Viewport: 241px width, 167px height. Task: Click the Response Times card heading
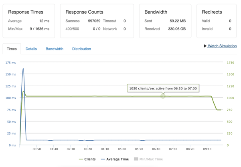[x=26, y=12]
